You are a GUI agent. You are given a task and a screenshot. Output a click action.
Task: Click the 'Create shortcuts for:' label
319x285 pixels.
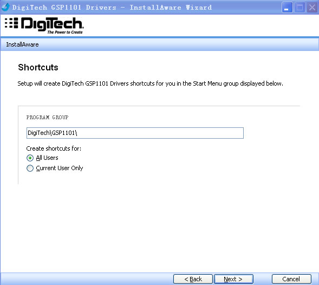tap(54, 148)
